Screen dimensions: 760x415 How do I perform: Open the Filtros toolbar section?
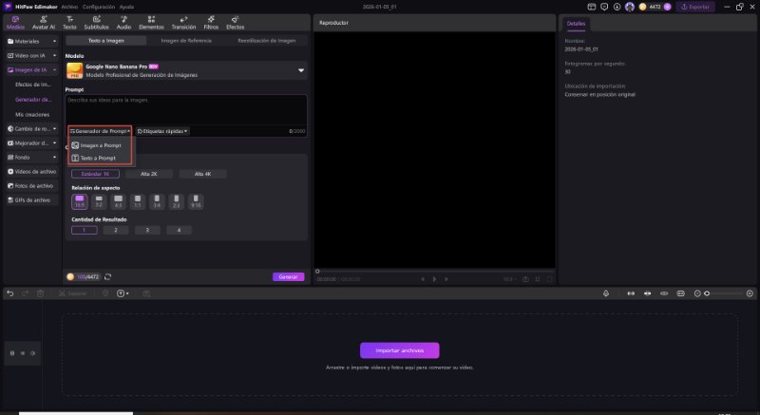click(211, 22)
